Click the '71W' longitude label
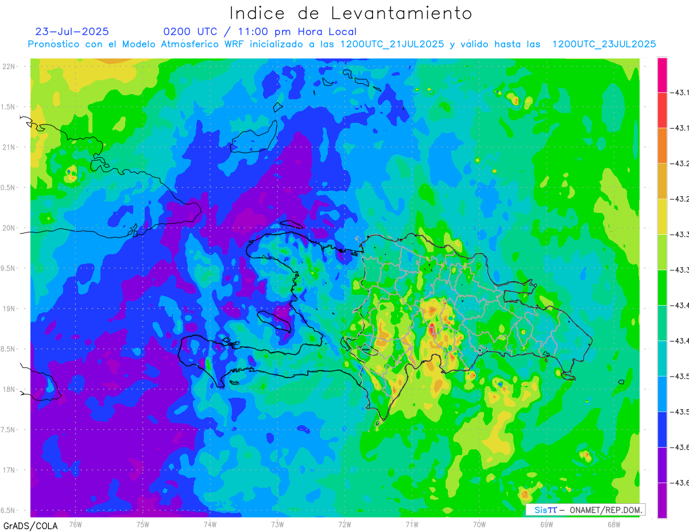This screenshot has height=532, width=689. [412, 524]
